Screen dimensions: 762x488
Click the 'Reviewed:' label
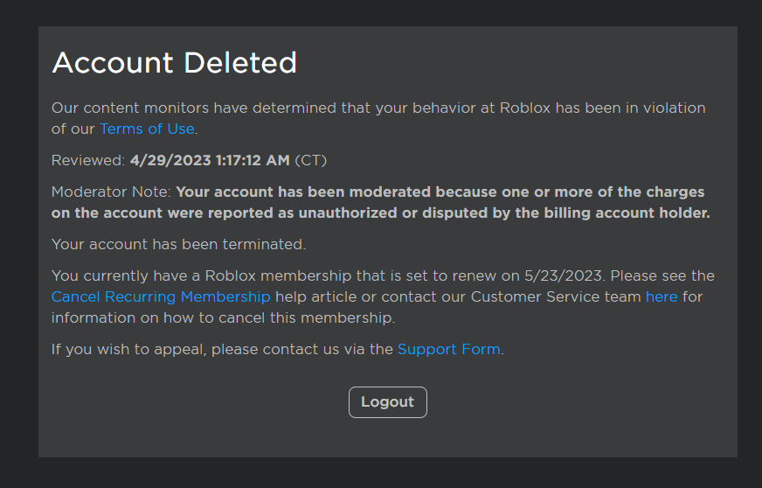click(x=88, y=161)
